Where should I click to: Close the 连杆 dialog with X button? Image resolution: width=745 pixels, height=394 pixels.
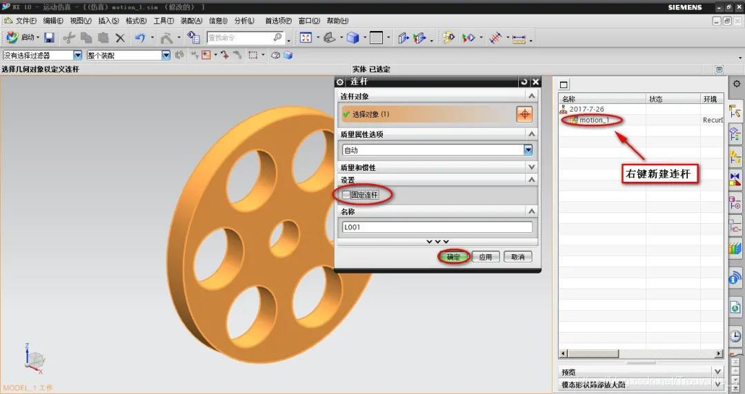coord(535,82)
